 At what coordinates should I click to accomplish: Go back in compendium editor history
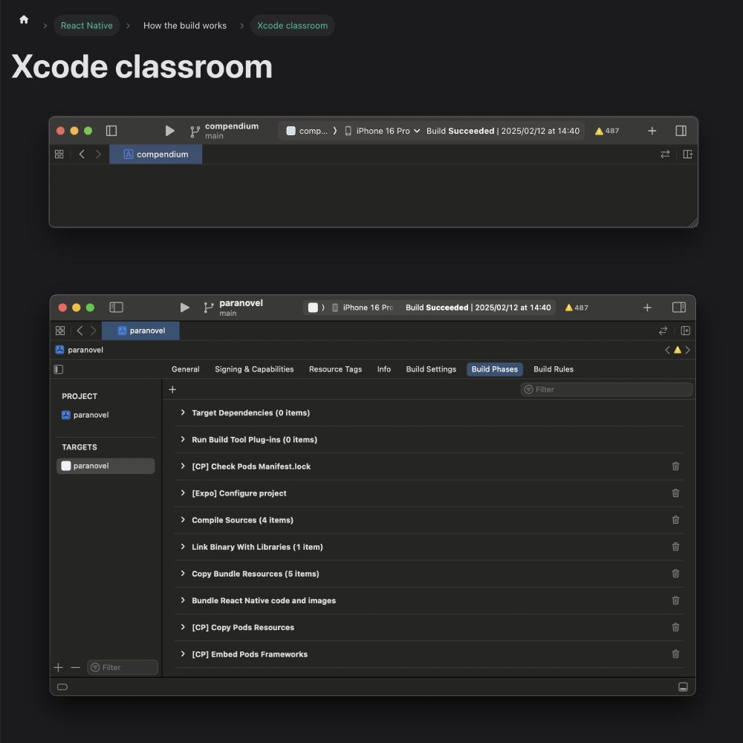(82, 155)
